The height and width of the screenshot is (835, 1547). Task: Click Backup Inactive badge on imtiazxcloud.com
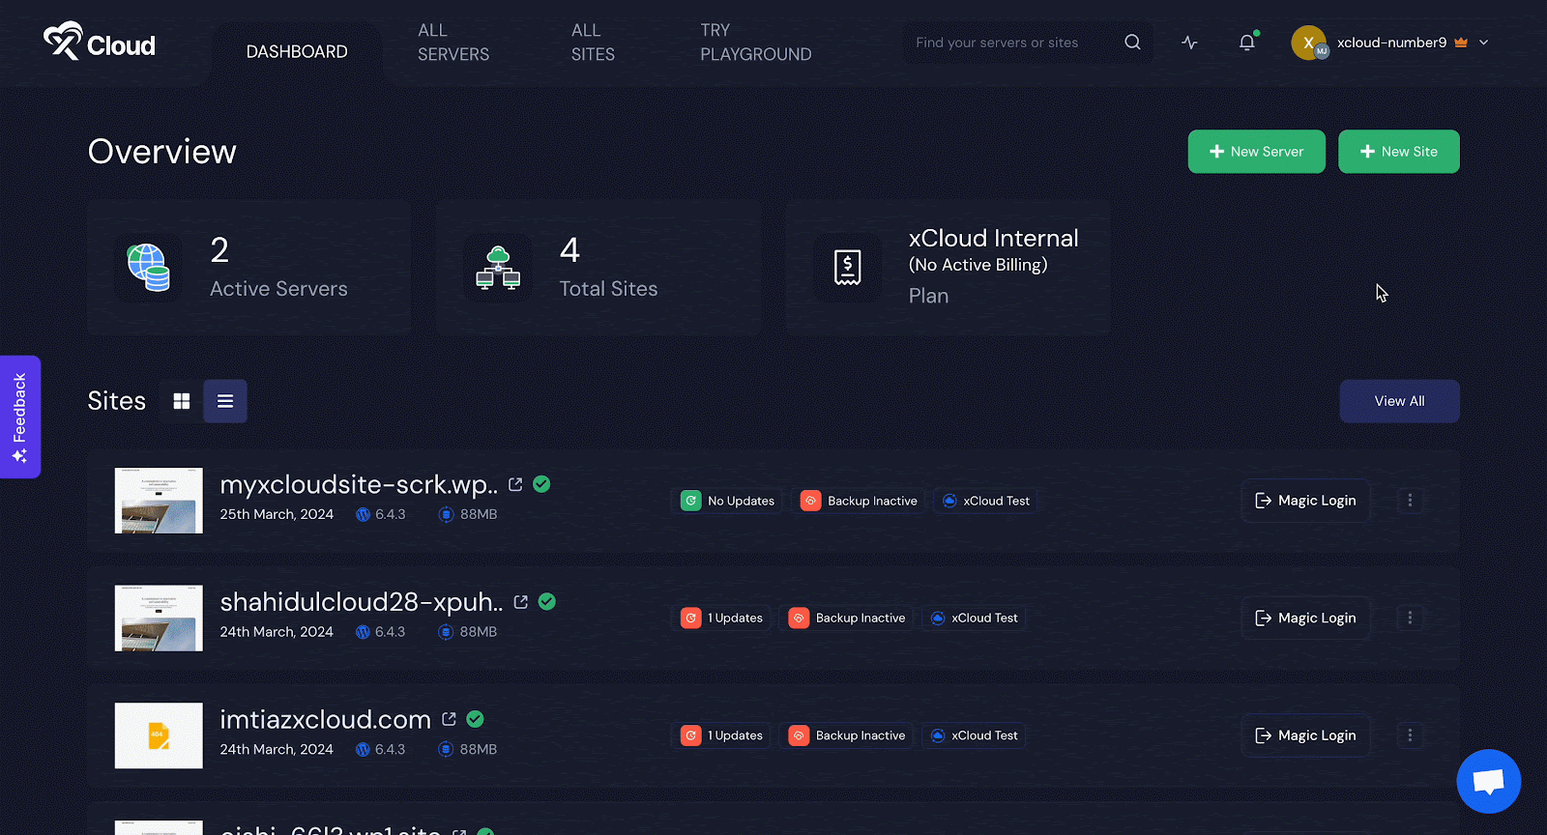click(847, 735)
